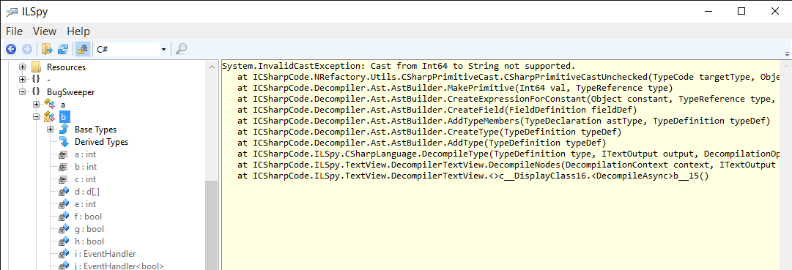792x270 pixels.
Task: Click the class icon for selected b
Action: [x=50, y=117]
